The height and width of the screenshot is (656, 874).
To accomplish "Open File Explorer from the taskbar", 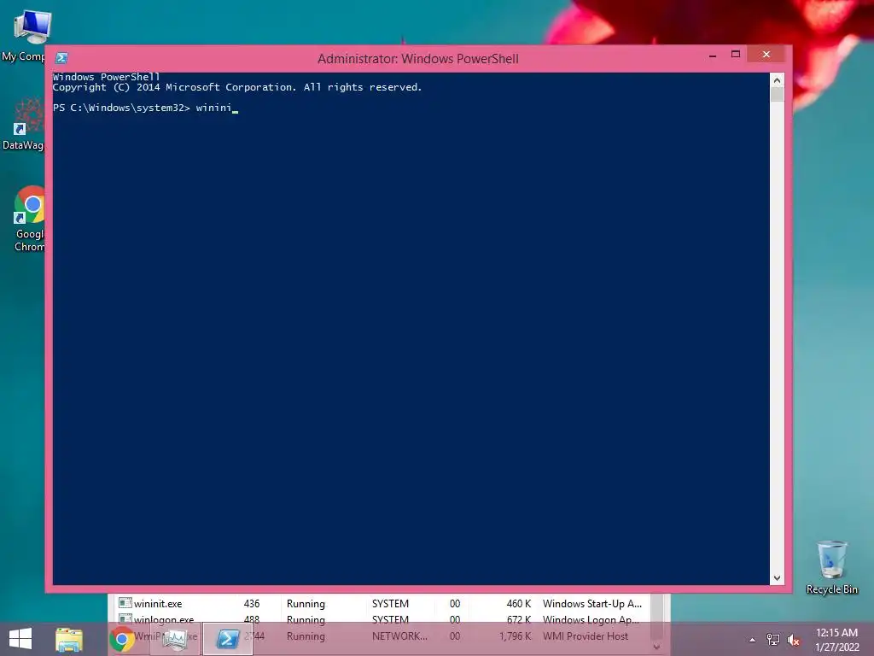I will click(68, 639).
